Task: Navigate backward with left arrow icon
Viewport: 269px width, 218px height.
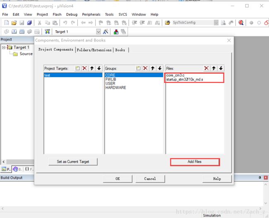Action: [83, 22]
